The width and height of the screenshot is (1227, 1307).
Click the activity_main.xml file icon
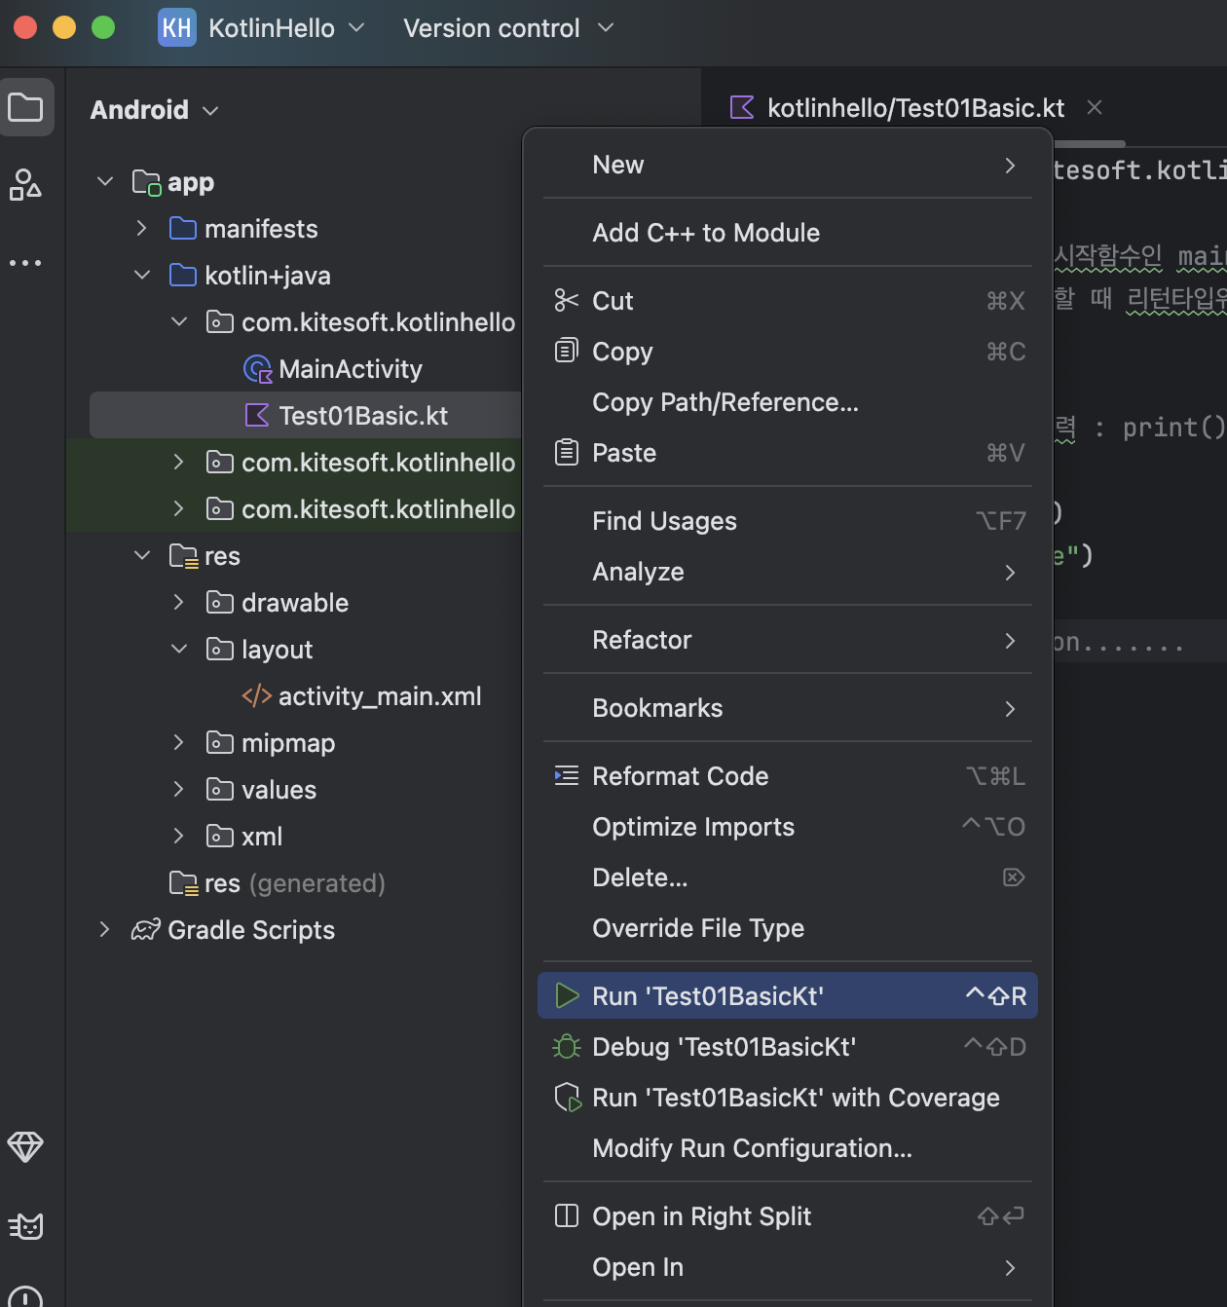(257, 696)
